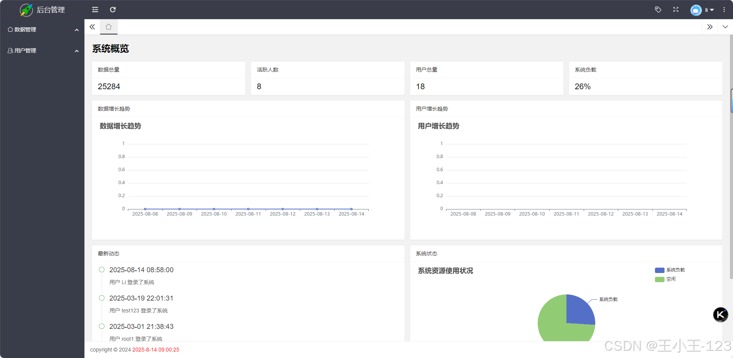Open the 用户管理 sidebar menu
This screenshot has width=733, height=358.
[42, 51]
